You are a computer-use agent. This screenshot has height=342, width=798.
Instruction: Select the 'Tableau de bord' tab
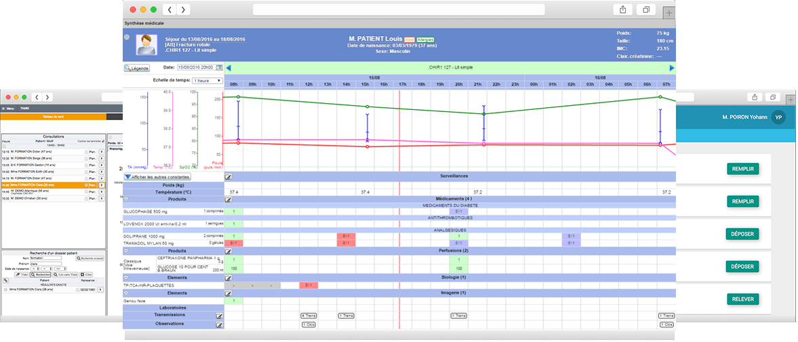(x=53, y=117)
